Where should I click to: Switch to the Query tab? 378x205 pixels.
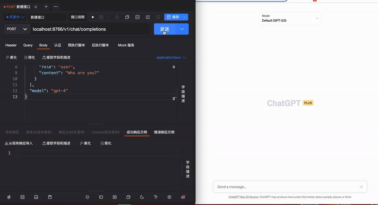click(x=28, y=45)
